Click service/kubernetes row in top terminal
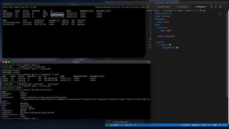Viewport: 229px width, 129px height. coord(44,23)
